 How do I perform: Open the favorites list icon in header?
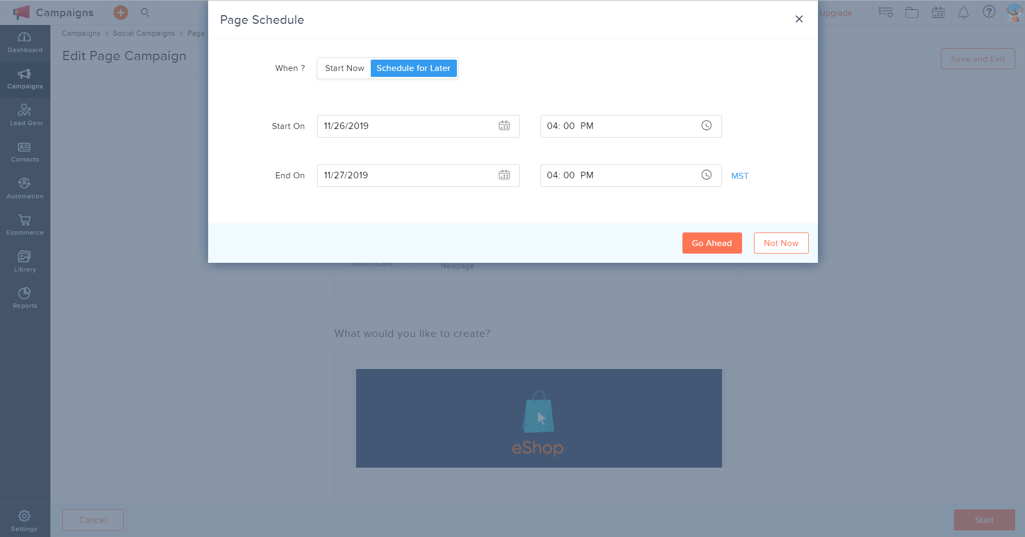click(x=886, y=12)
